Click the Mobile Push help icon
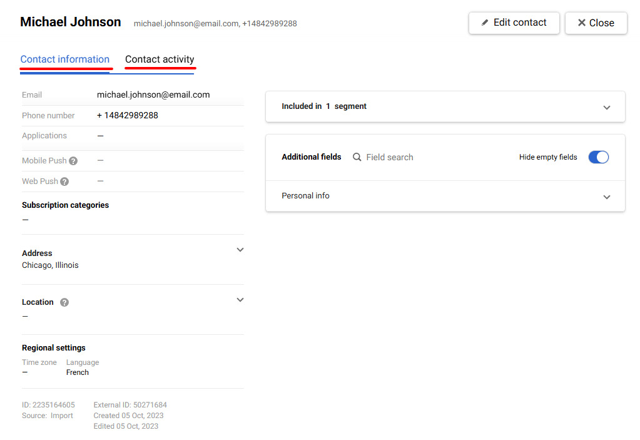The image size is (640, 440). [x=73, y=160]
